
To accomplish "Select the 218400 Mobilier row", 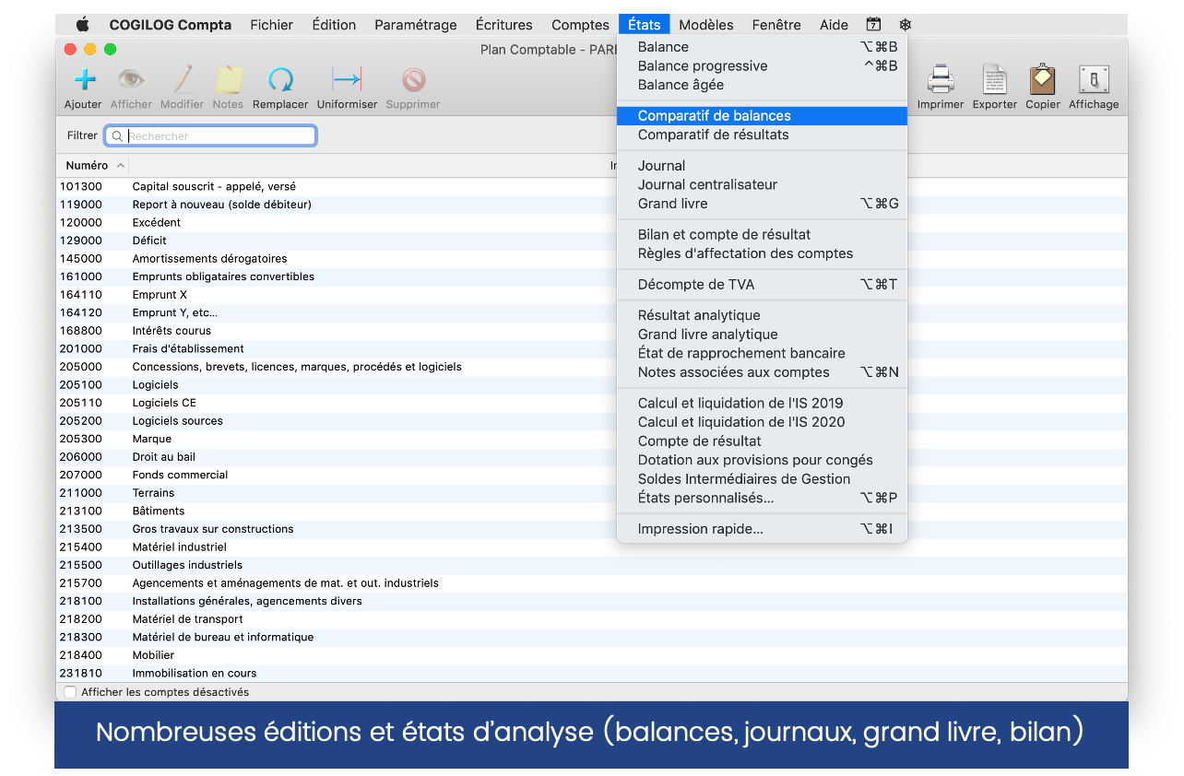I will 591,655.
